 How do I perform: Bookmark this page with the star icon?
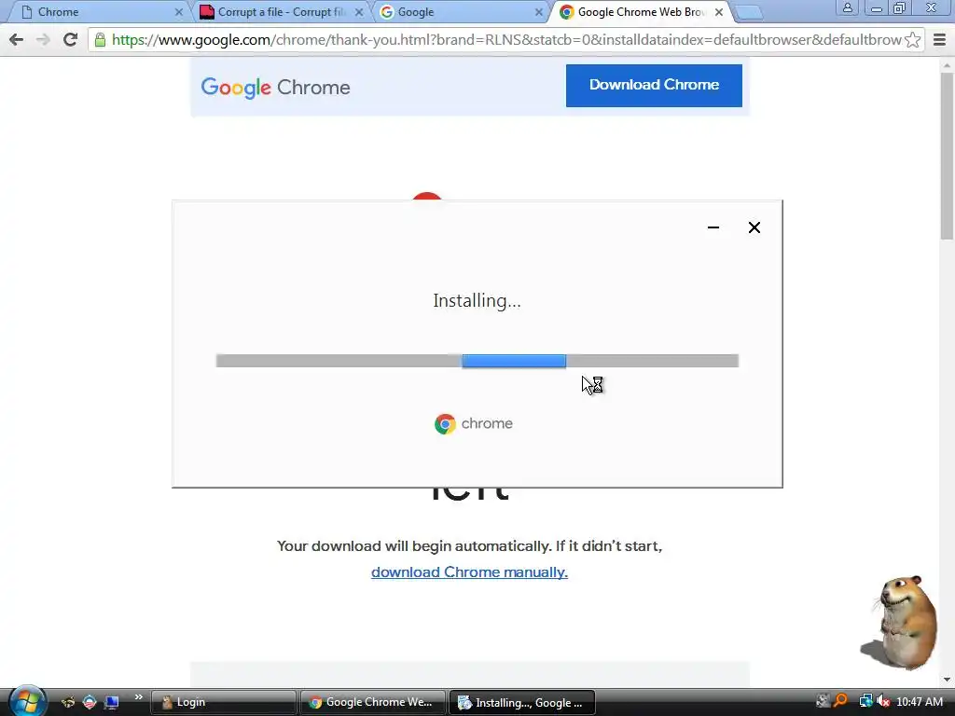(x=912, y=40)
